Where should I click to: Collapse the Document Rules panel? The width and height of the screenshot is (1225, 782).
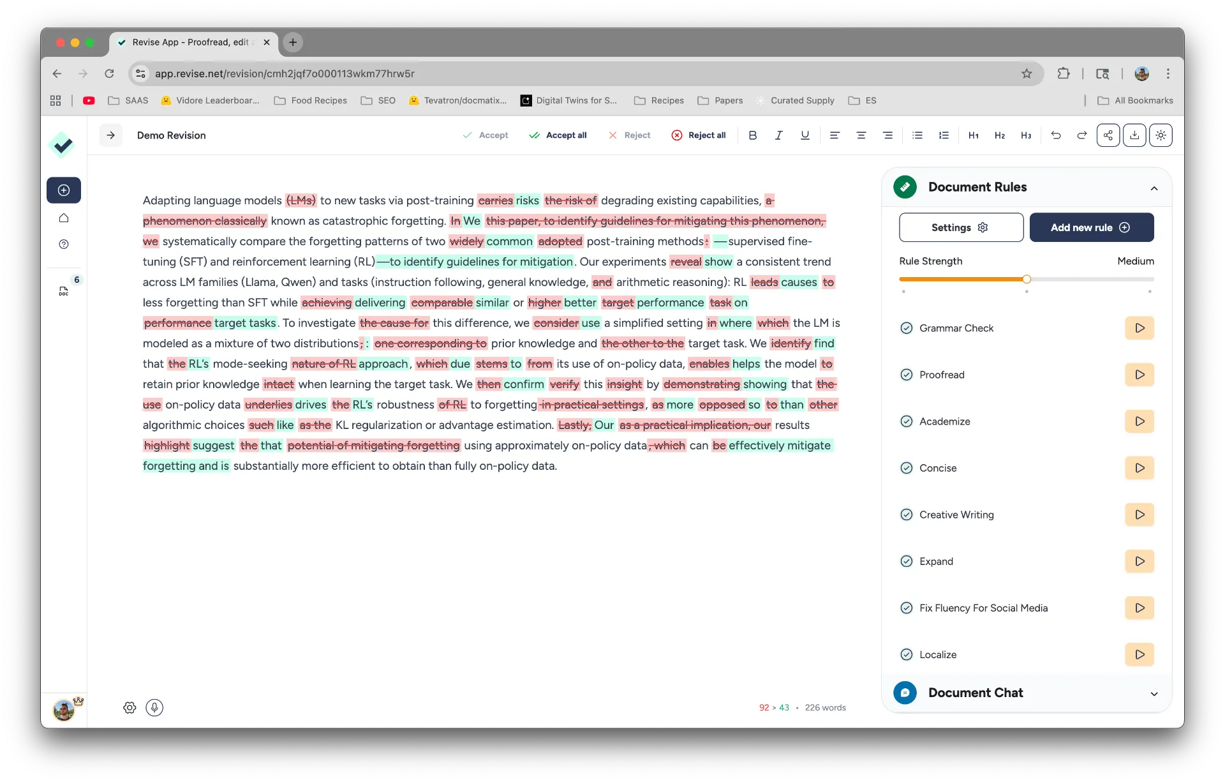point(1154,188)
